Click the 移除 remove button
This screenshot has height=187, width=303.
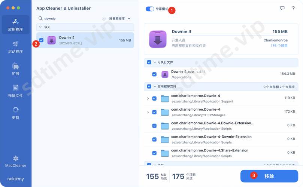tap(269, 176)
